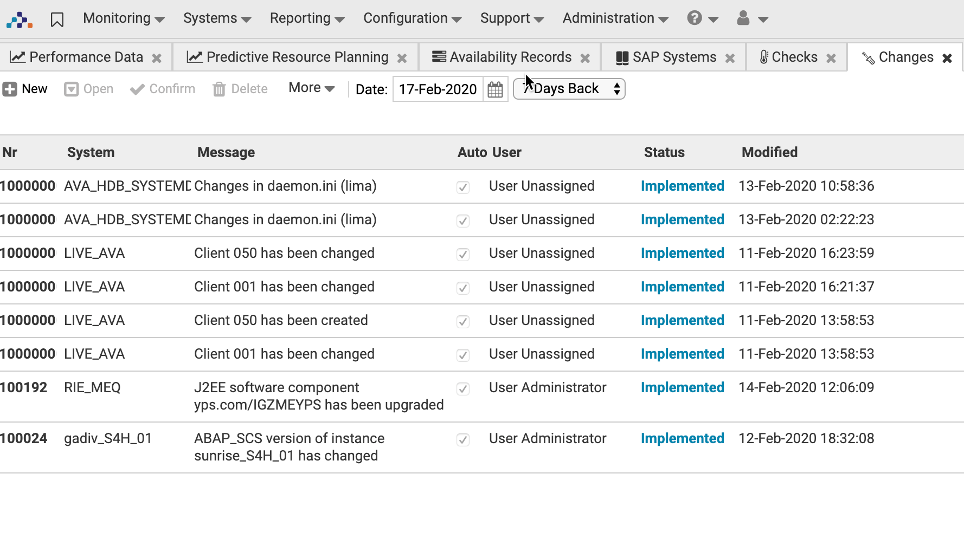
Task: Select the Changes tab
Action: point(905,57)
